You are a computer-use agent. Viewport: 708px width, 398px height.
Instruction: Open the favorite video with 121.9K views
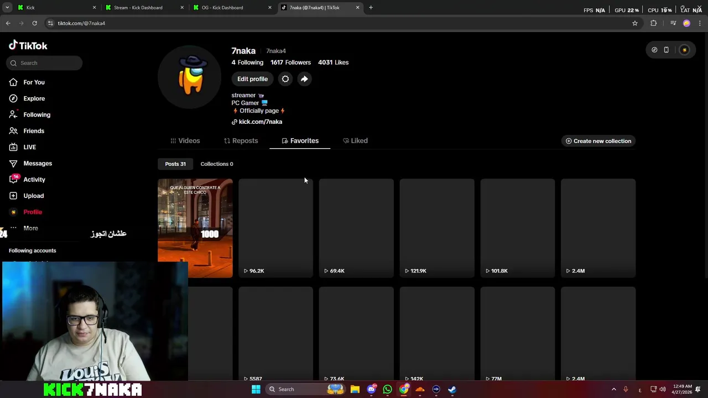click(437, 228)
